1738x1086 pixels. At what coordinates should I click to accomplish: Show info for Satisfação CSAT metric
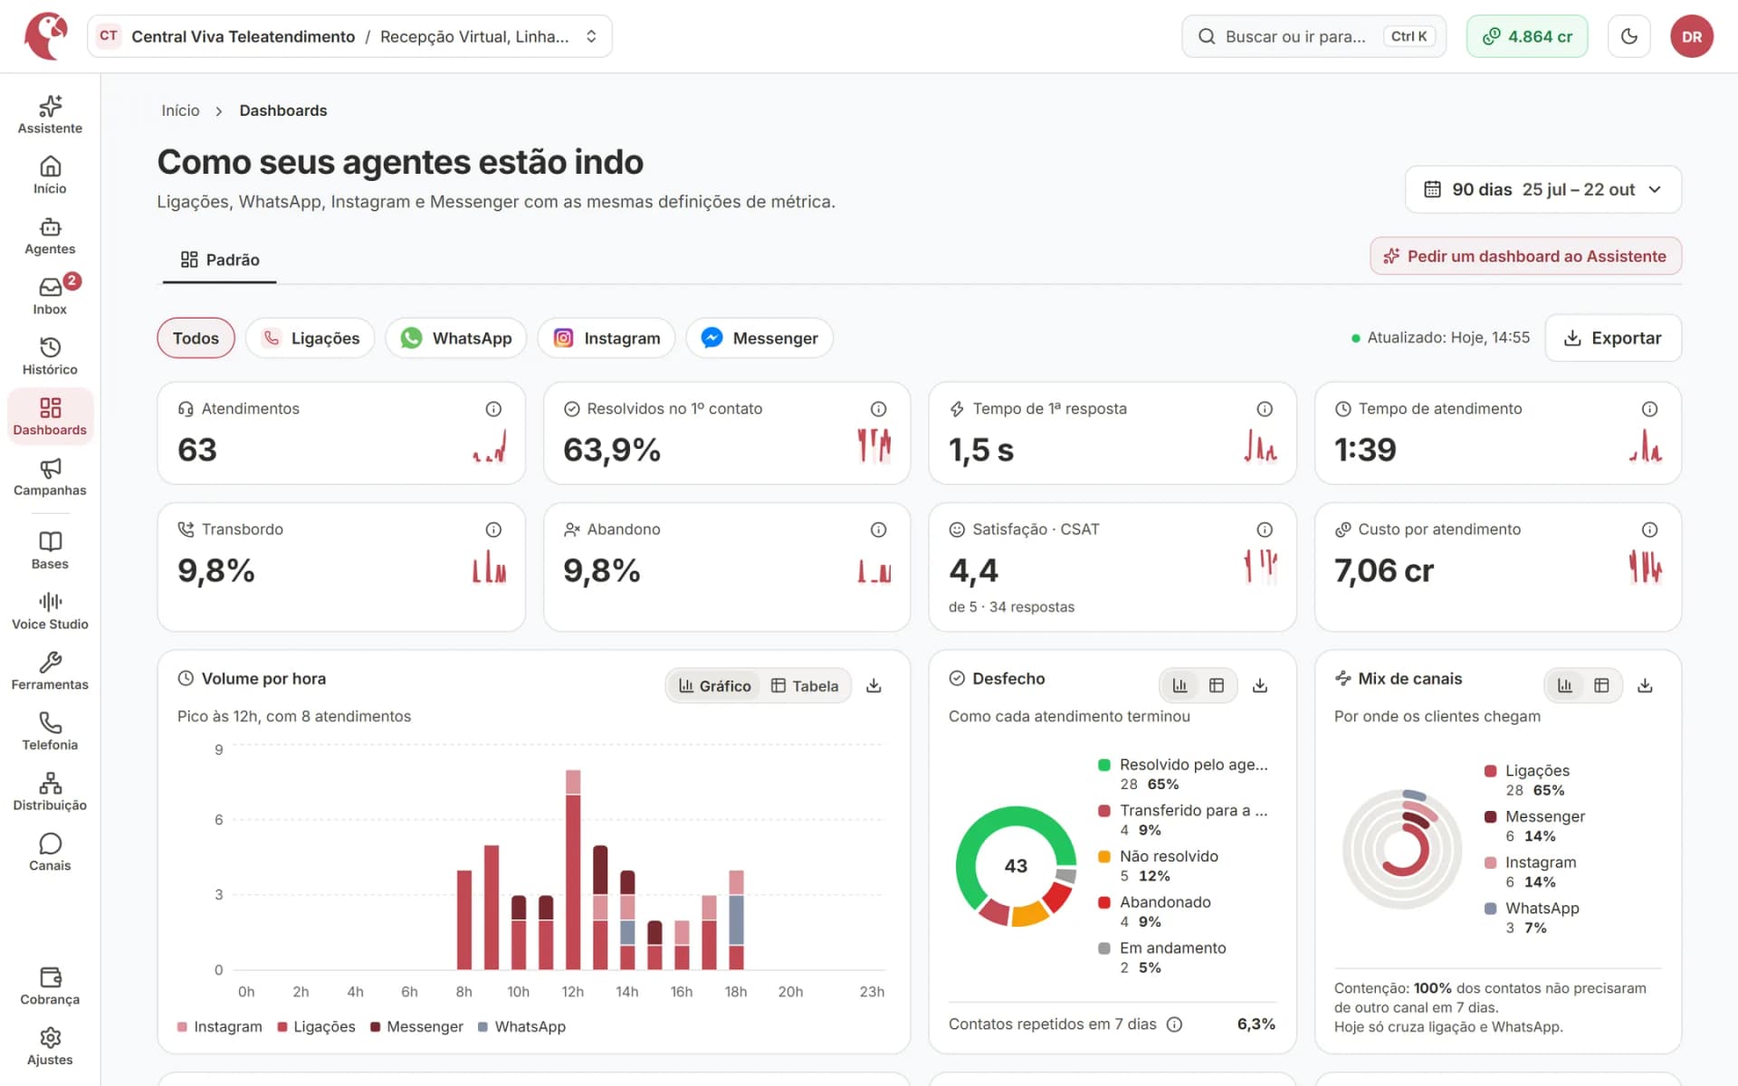[1265, 529]
